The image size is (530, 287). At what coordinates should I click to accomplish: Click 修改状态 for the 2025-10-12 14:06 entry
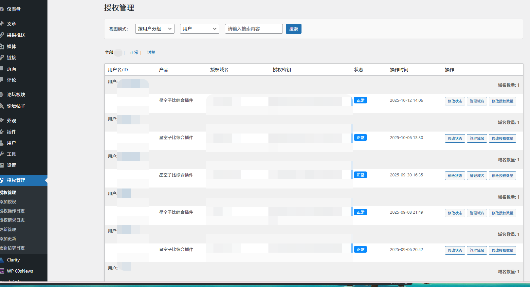(x=455, y=101)
